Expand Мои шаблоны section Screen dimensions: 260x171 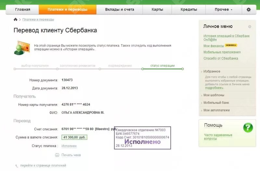[x=214, y=95]
